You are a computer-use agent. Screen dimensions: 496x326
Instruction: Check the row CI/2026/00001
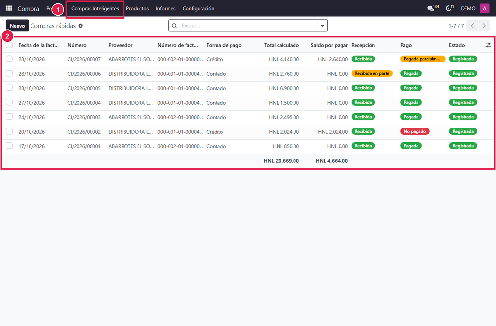click(9, 146)
